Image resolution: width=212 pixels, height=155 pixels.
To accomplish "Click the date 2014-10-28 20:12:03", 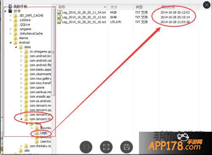I will (175, 12).
